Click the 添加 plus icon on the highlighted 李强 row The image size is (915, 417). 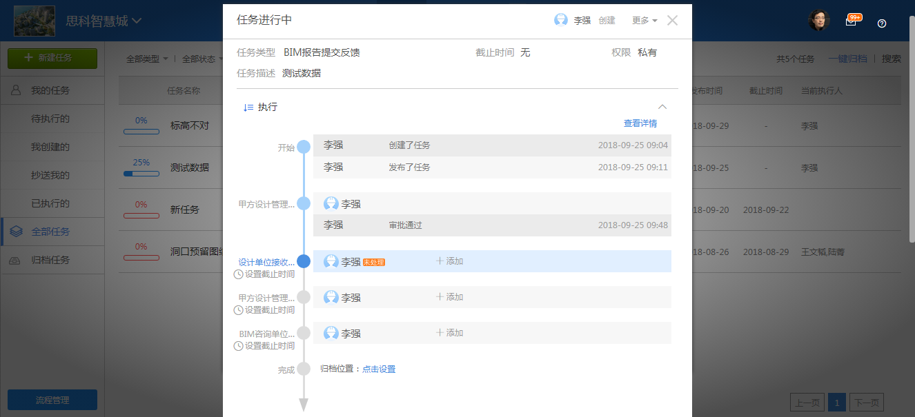(442, 261)
